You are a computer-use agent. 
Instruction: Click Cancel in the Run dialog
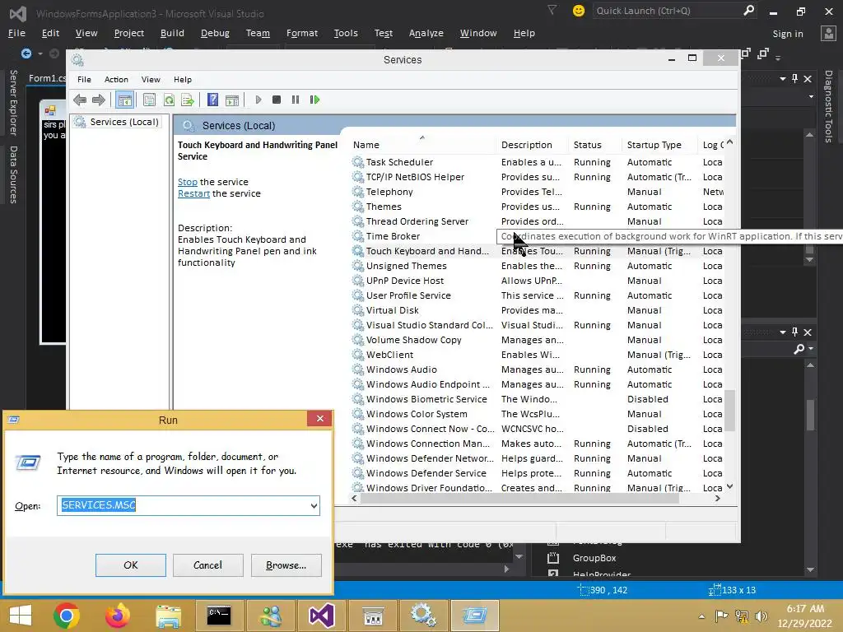pos(207,565)
